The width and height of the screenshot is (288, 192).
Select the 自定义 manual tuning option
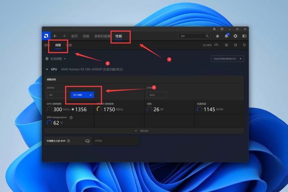pyautogui.click(x=156, y=95)
